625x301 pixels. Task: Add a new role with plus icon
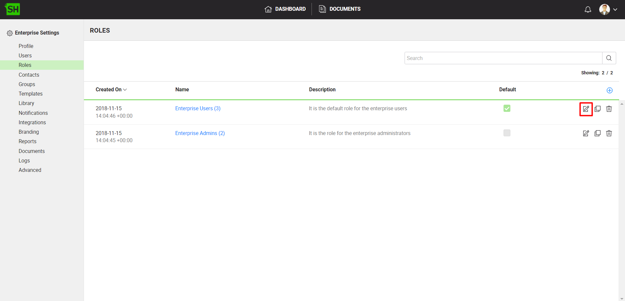(609, 90)
